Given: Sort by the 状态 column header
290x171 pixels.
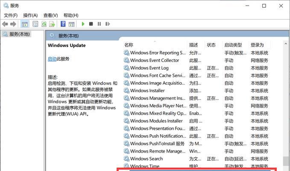Looking at the screenshot, I should [x=211, y=45].
